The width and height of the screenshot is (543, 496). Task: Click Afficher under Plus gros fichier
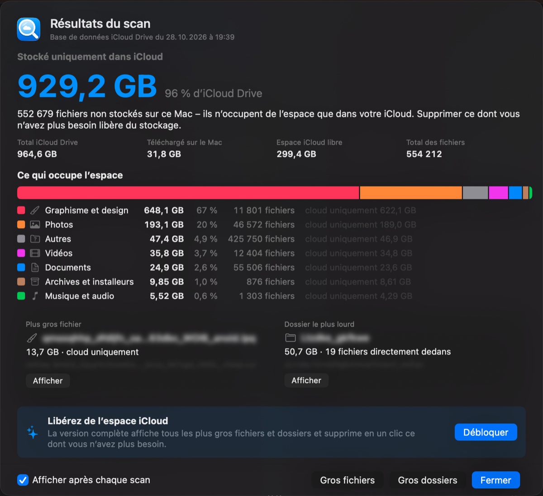[48, 381]
